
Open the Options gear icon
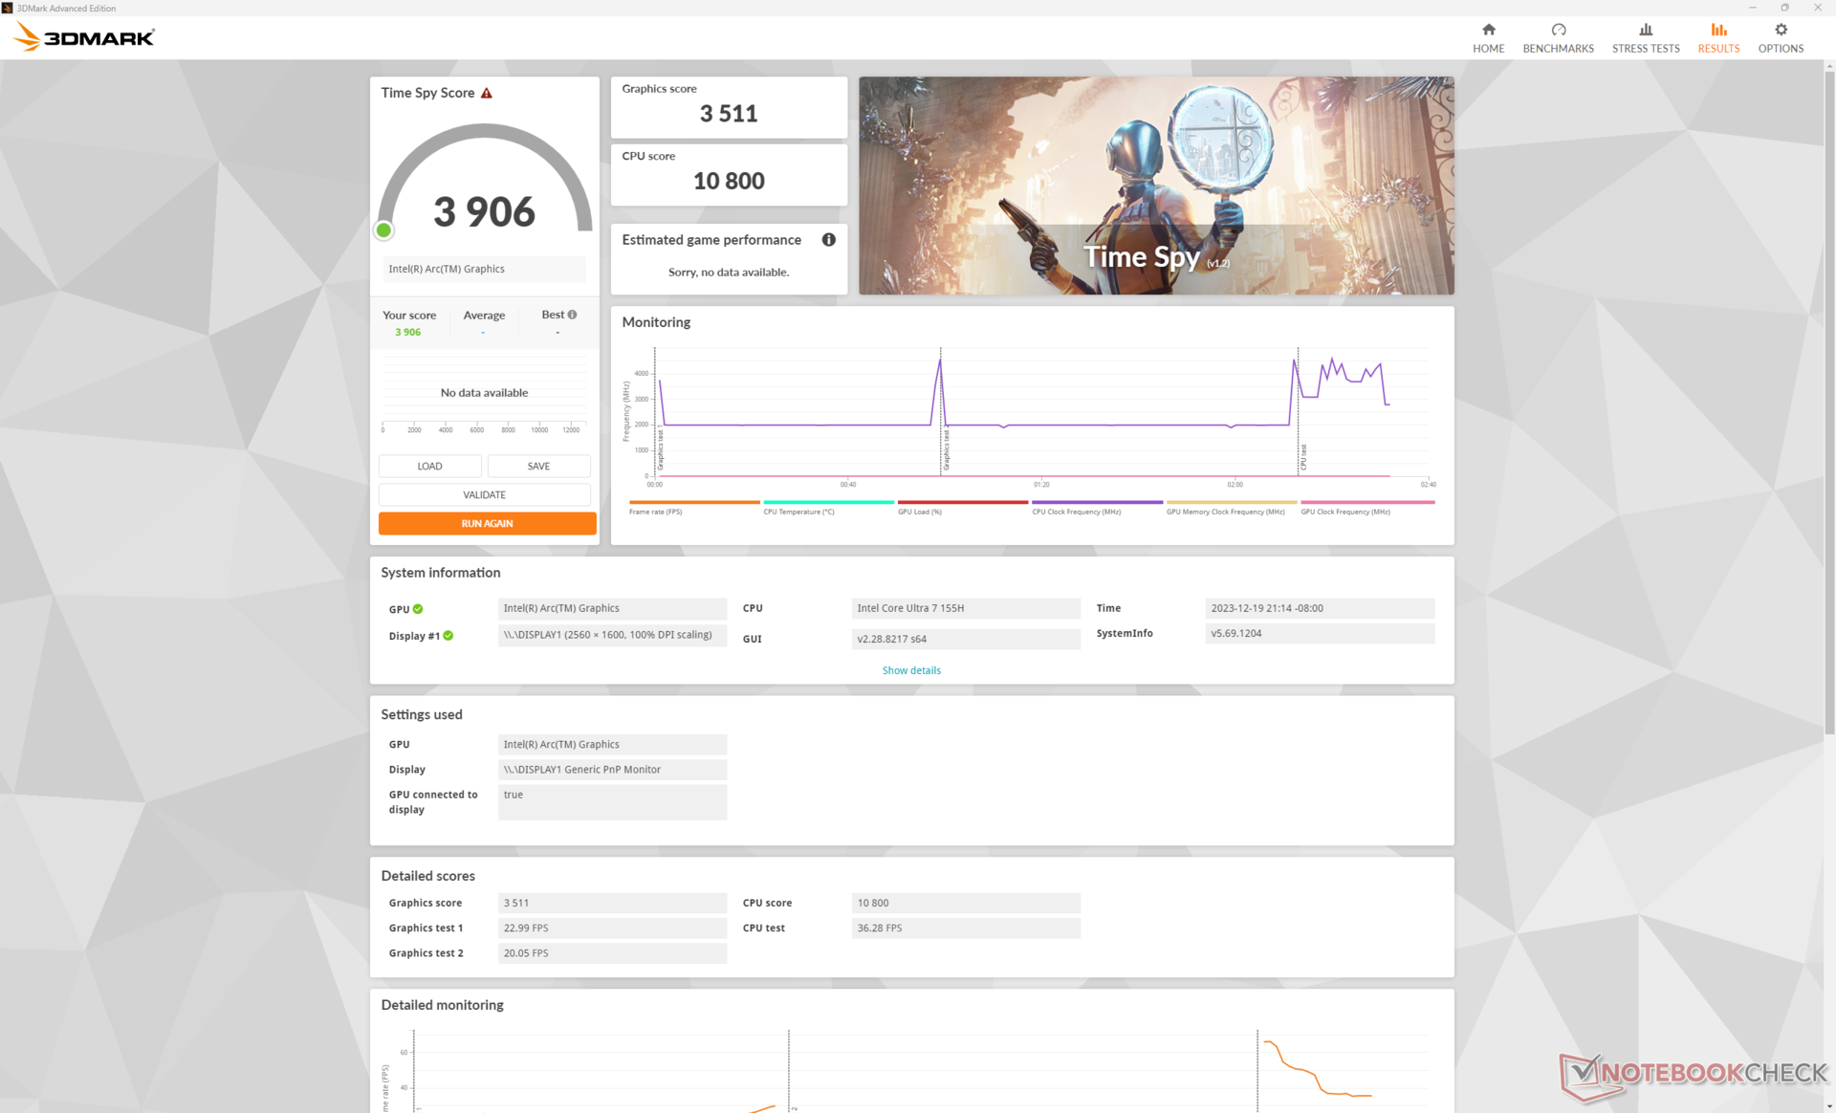(1781, 30)
